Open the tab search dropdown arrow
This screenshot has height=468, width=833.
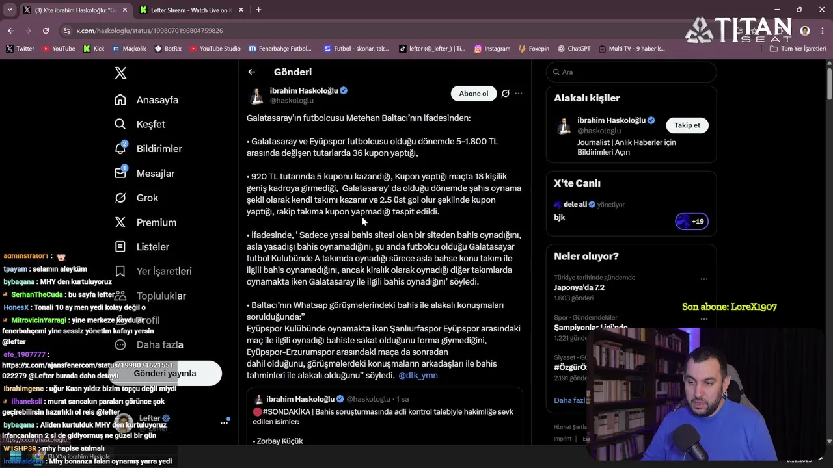(9, 10)
